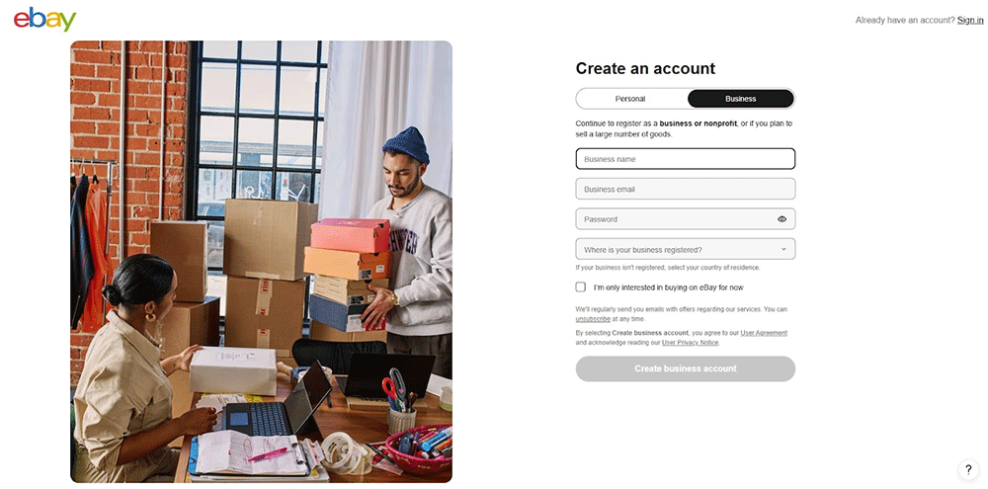This screenshot has width=988, height=489.
Task: Click the eBay logo
Action: click(x=44, y=20)
